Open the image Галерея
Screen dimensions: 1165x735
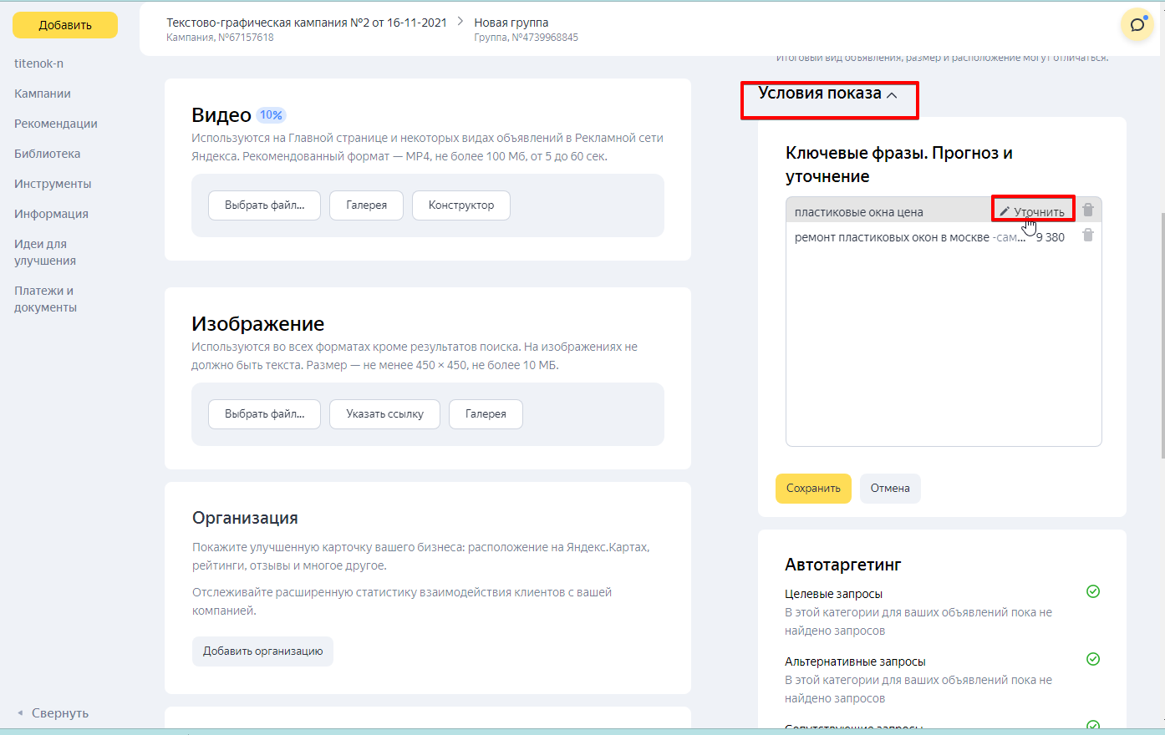486,414
